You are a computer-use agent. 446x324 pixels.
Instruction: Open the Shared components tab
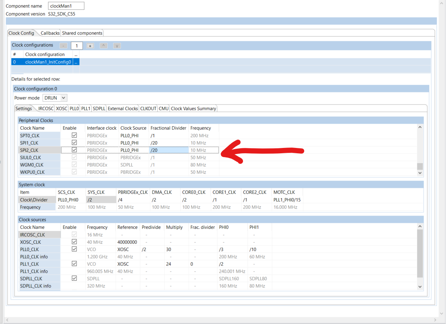point(82,33)
